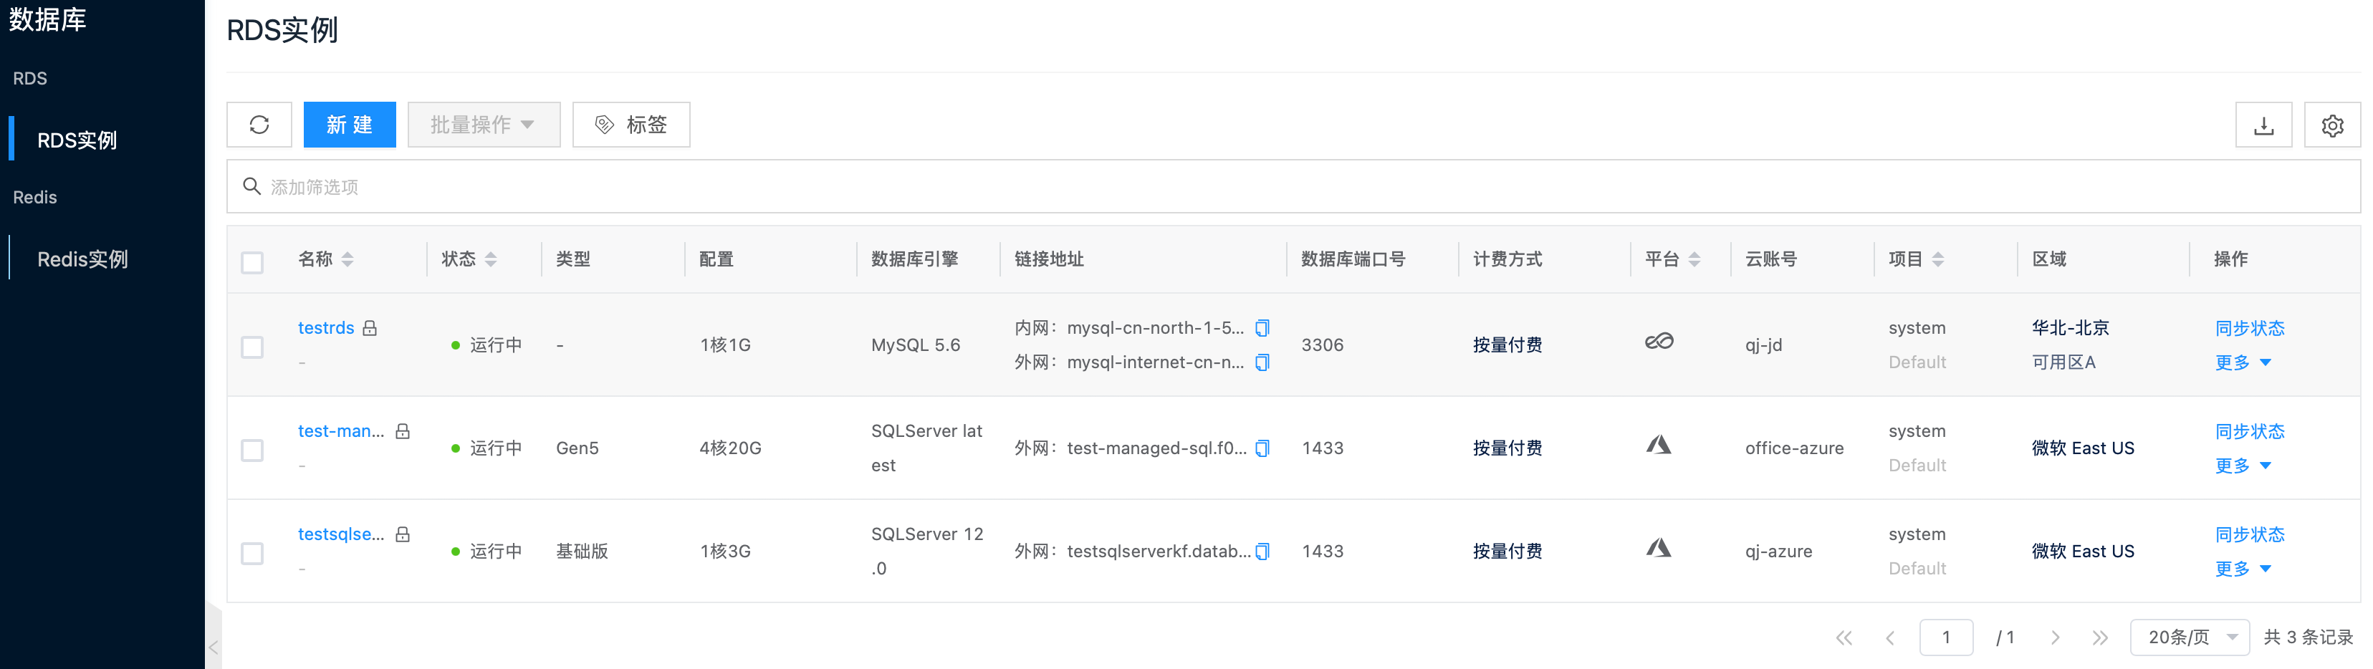
Task: Open column settings gear icon
Action: pyautogui.click(x=2331, y=125)
